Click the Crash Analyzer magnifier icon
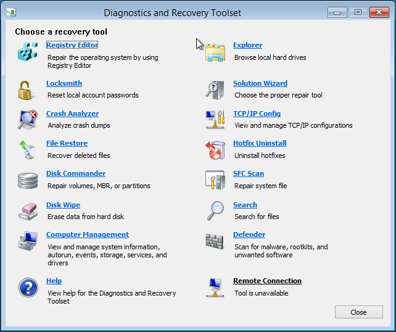Image resolution: width=396 pixels, height=332 pixels. pos(28,120)
